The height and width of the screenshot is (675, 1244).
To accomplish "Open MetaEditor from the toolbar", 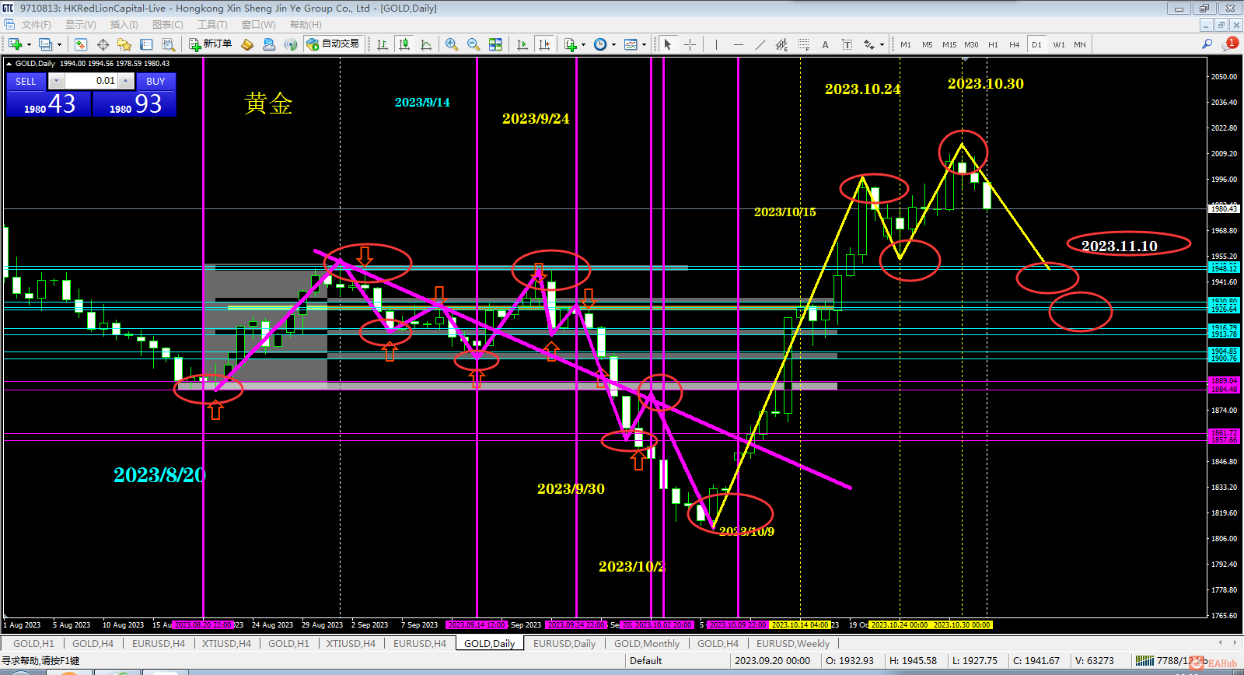I will coord(247,44).
